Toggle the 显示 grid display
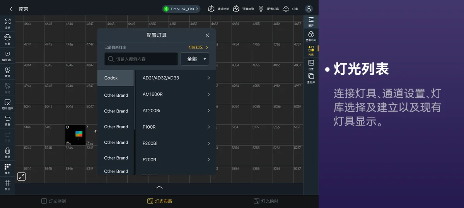Screen dimensions: 464x208 click(x=7, y=185)
